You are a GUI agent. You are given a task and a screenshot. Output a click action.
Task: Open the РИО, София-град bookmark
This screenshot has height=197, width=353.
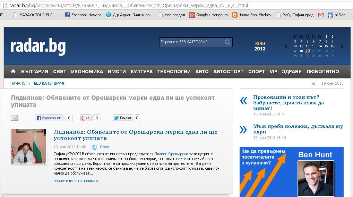tap(295, 15)
